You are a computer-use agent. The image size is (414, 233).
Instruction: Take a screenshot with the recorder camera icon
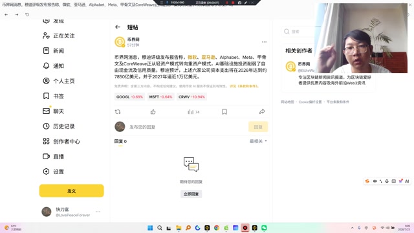point(239,3)
